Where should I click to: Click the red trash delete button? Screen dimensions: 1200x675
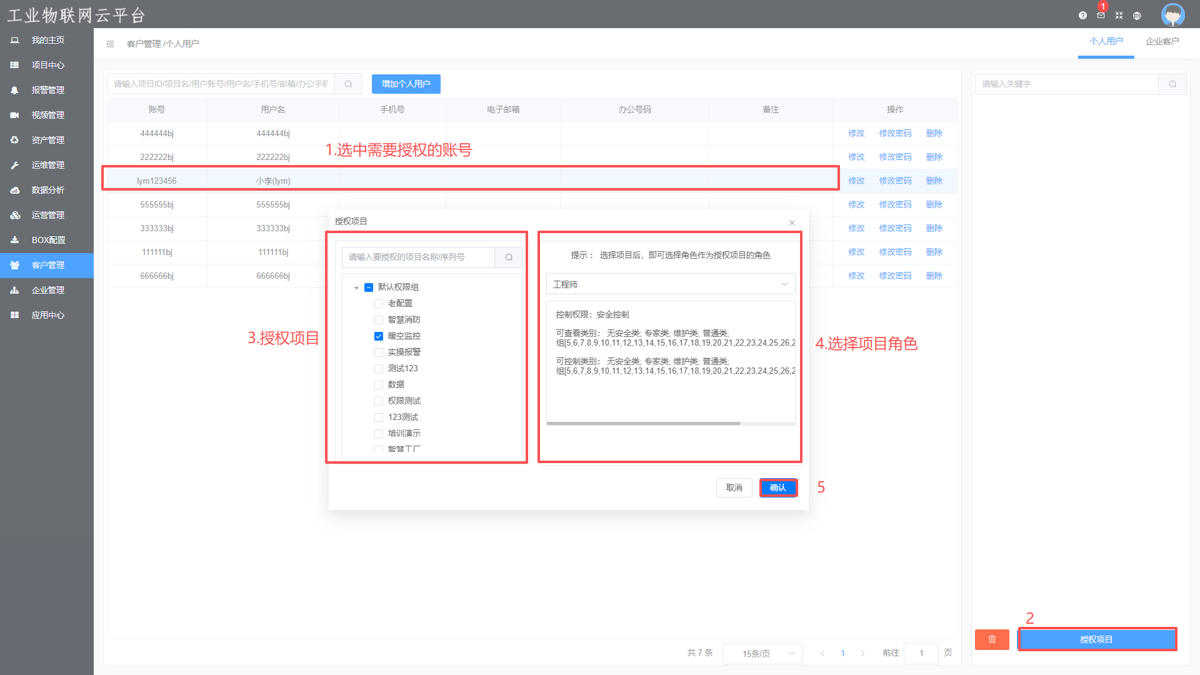point(992,639)
